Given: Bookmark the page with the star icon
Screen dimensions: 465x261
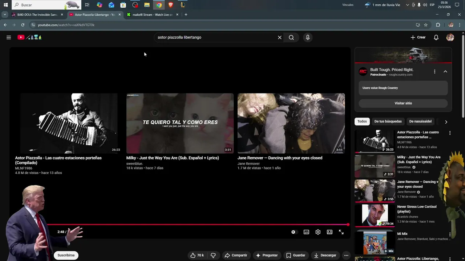Looking at the screenshot, I should [x=426, y=25].
